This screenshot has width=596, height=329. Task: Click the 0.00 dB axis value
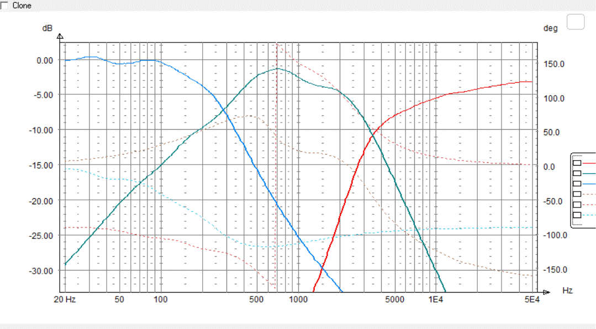[x=45, y=60]
